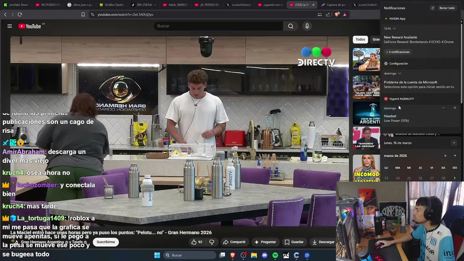464x261 pixels.
Task: Click the Guardar save button
Action: point(294,242)
